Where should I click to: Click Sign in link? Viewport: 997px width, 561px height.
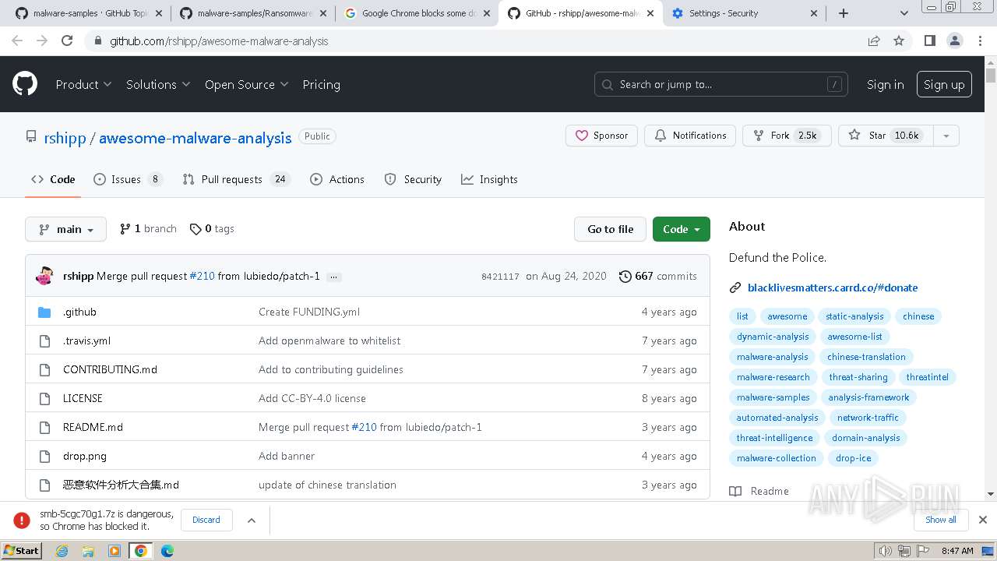(x=885, y=84)
